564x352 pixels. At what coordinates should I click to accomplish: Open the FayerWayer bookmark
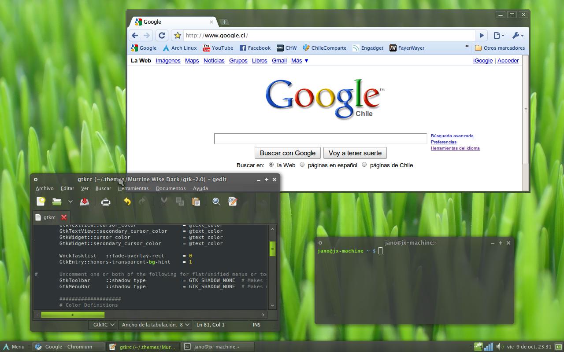pos(407,48)
